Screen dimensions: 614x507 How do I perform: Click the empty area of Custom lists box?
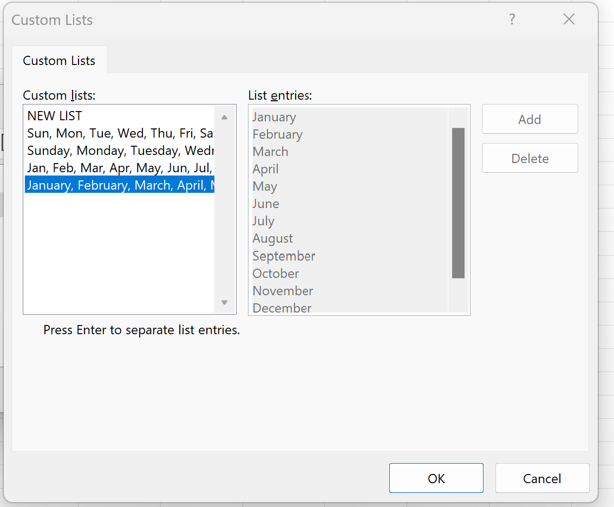120,253
